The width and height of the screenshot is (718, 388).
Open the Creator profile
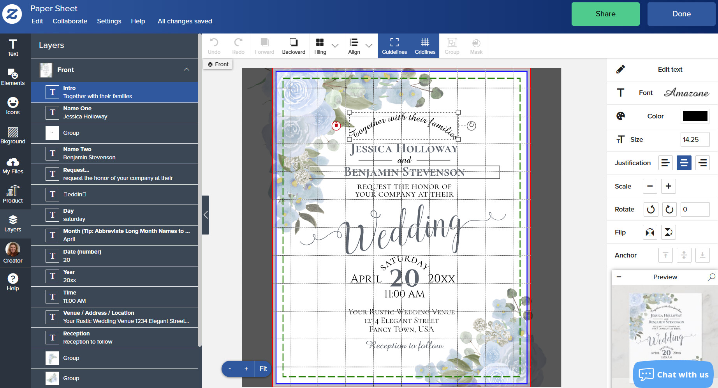click(x=13, y=252)
